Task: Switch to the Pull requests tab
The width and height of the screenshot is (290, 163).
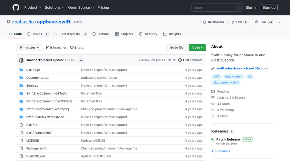Action: (x=70, y=34)
